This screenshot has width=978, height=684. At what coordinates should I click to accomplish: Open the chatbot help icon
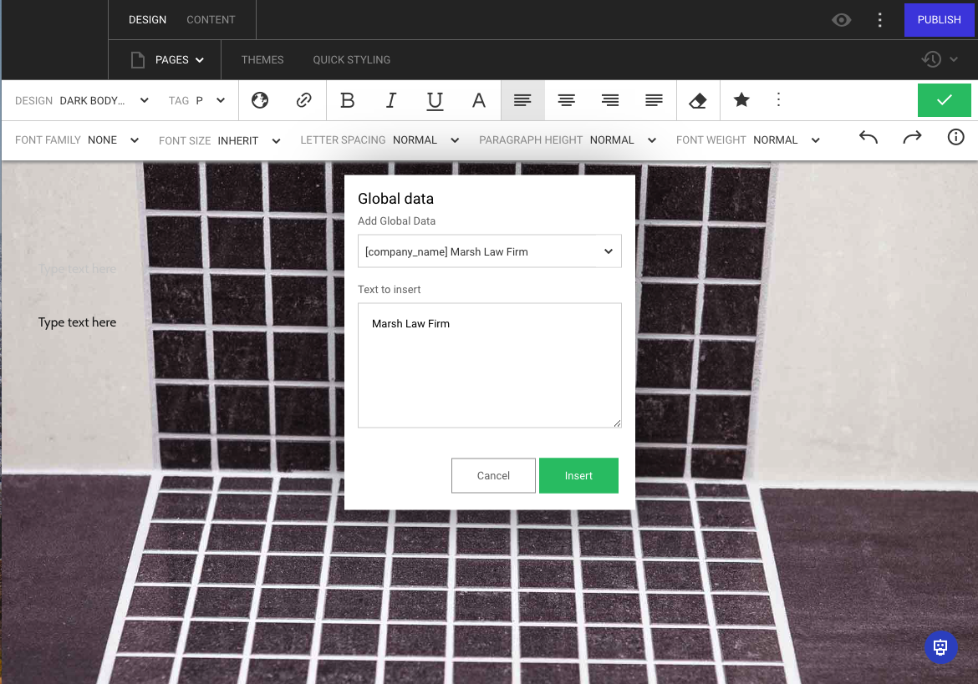[940, 647]
